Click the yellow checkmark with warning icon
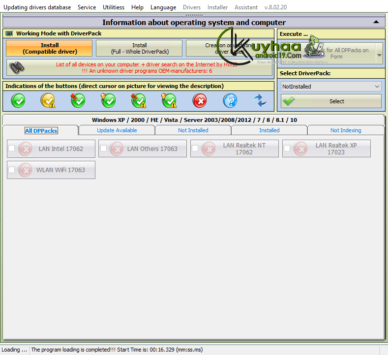The width and height of the screenshot is (388, 355). 48,101
